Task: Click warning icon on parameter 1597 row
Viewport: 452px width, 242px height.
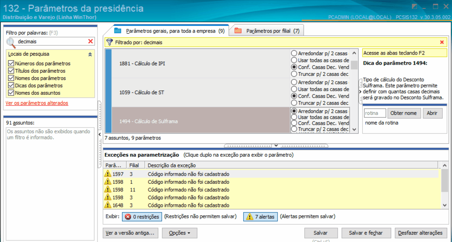Action: pyautogui.click(x=107, y=174)
